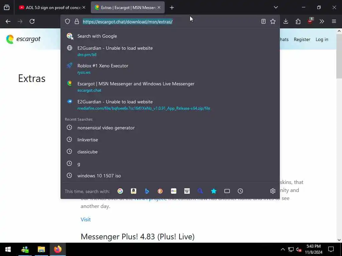Search bookmarks using the star icon

pyautogui.click(x=214, y=191)
